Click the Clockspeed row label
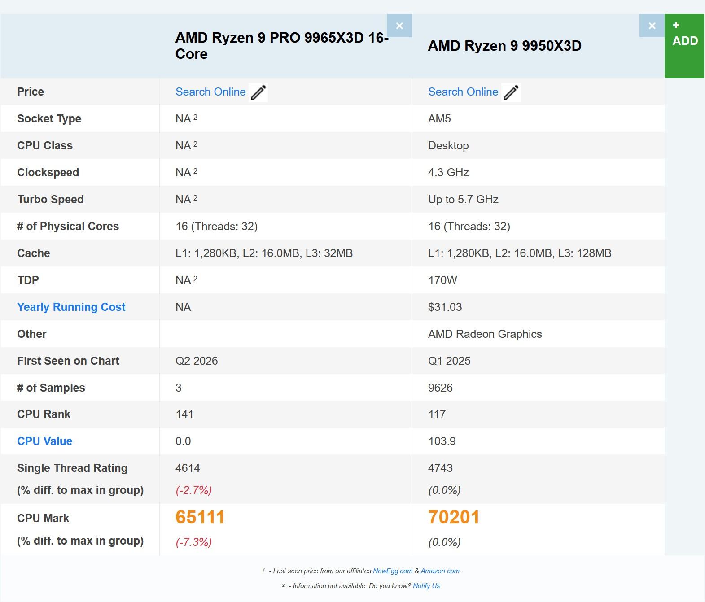The height and width of the screenshot is (602, 705). [x=48, y=172]
